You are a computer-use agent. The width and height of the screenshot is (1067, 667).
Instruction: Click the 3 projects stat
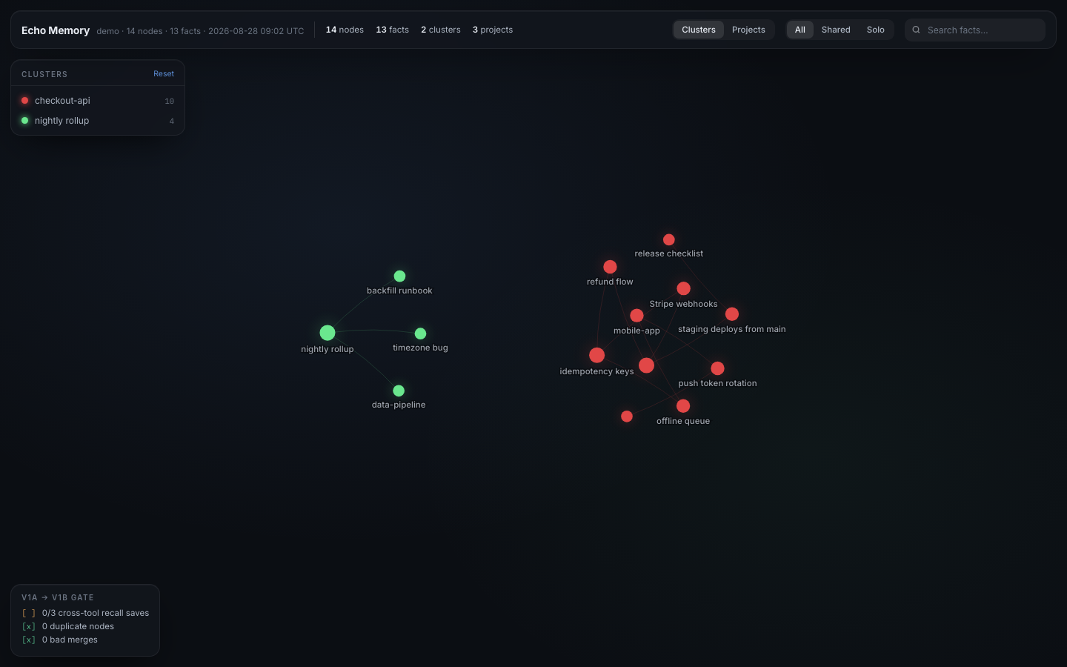(493, 30)
